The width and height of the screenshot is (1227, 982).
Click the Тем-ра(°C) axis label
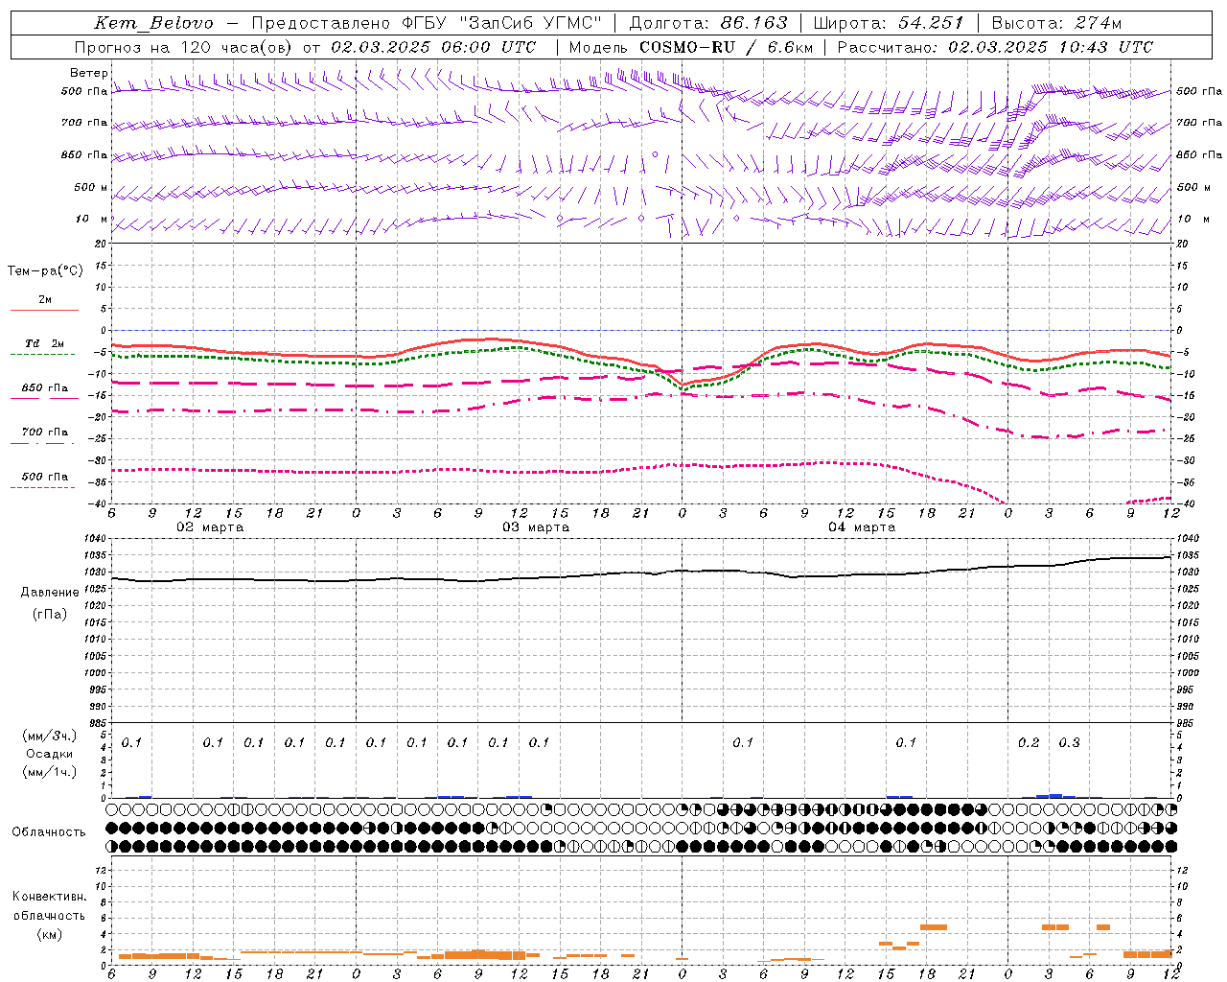(45, 271)
